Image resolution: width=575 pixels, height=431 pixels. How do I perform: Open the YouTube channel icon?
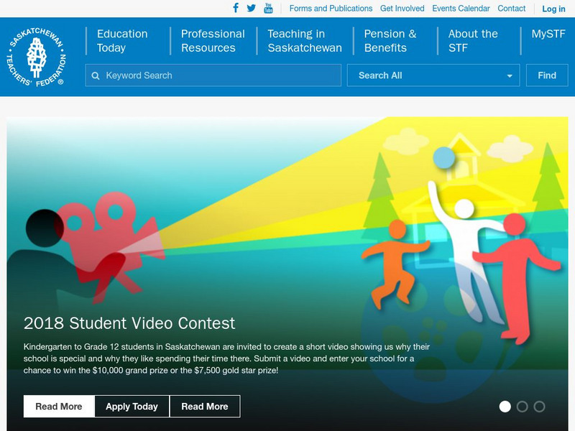pyautogui.click(x=268, y=8)
